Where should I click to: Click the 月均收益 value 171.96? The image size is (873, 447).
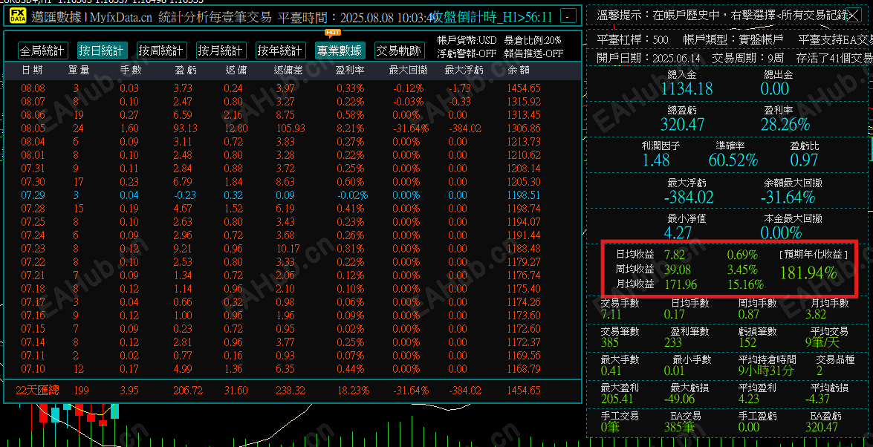(680, 284)
